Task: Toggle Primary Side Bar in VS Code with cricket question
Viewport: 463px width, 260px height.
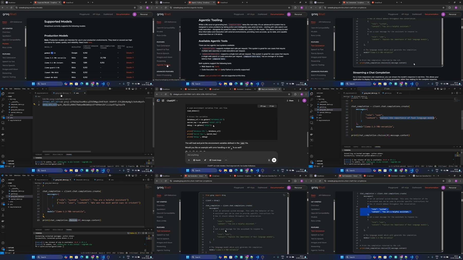Action: pos(129,175)
